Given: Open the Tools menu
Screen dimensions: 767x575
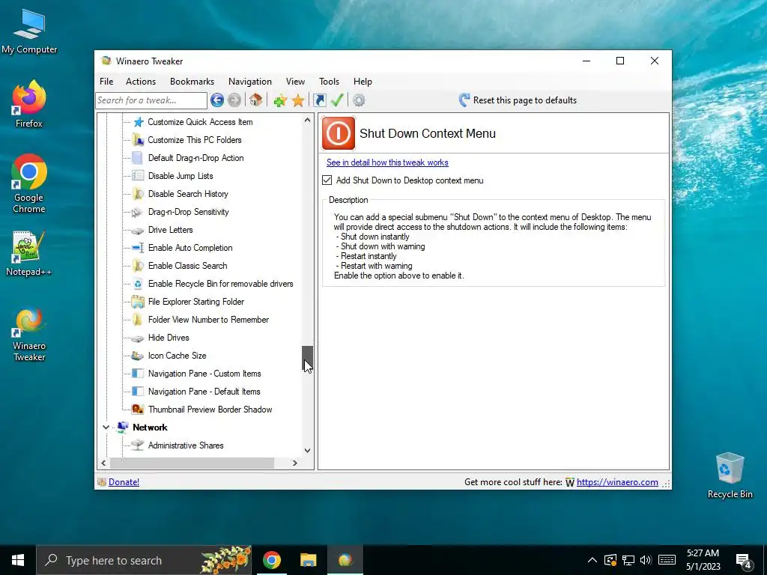Looking at the screenshot, I should 330,82.
